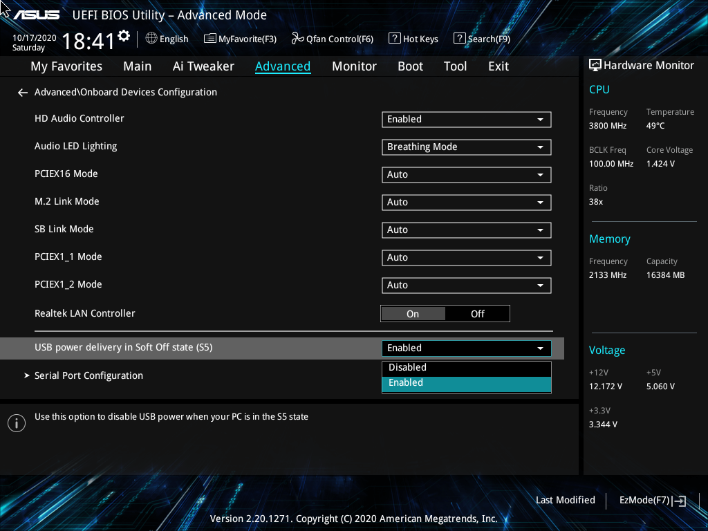Click the 3.344 V reading

tap(603, 425)
